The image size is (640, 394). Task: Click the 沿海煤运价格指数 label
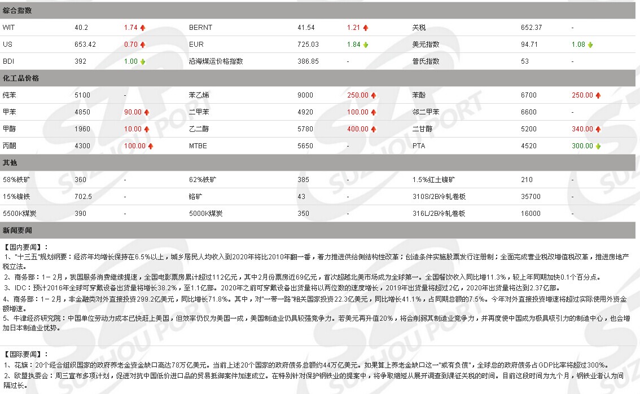click(216, 61)
